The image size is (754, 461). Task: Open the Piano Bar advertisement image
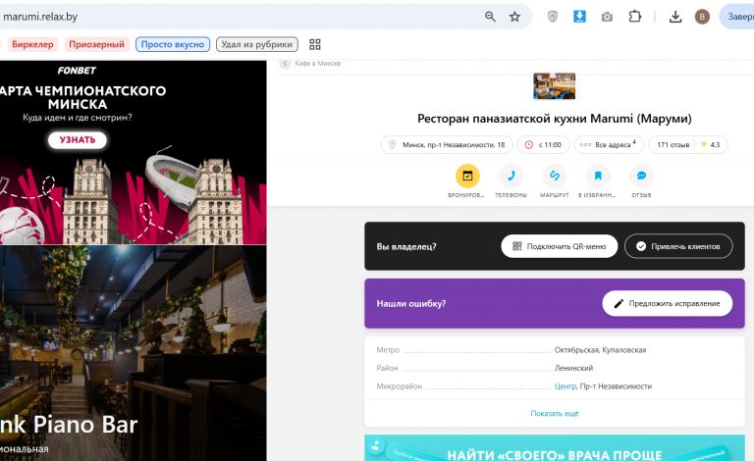[134, 353]
